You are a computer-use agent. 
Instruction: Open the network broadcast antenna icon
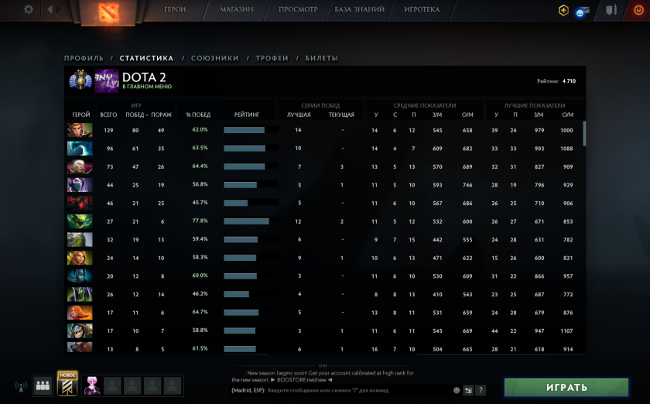(21, 386)
